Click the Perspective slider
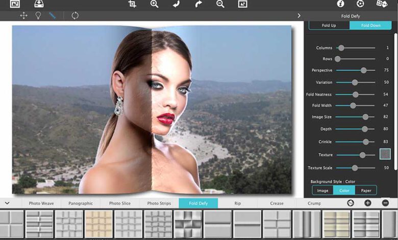The width and height of the screenshot is (398, 240). (x=356, y=70)
